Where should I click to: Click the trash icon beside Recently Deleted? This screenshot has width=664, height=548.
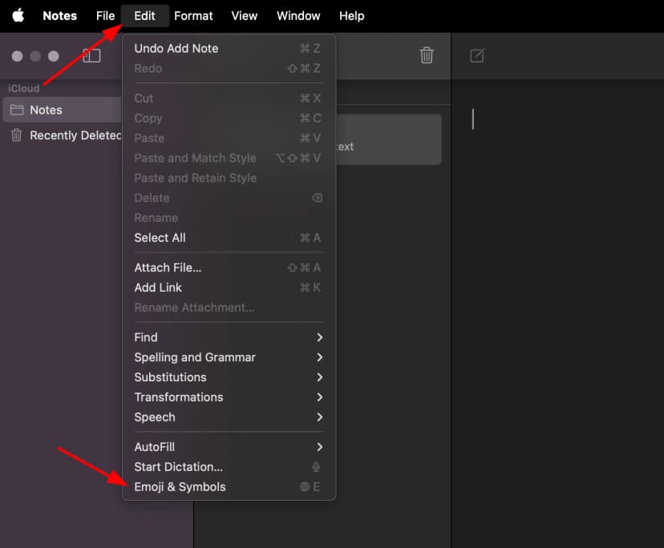tap(14, 135)
